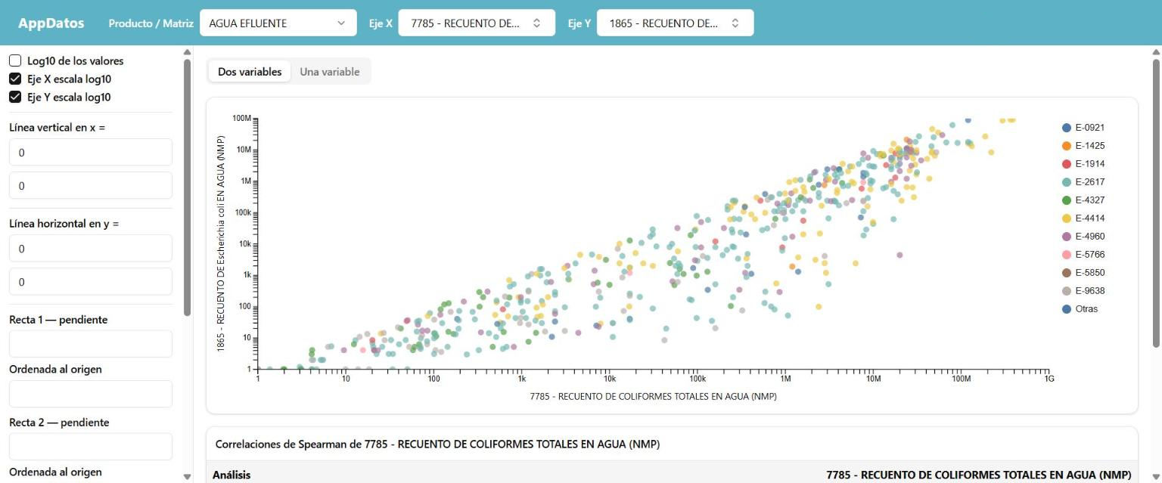Screen dimensions: 1162x483
Task: Toggle E-4327 legend color dot
Action: tap(1067, 200)
